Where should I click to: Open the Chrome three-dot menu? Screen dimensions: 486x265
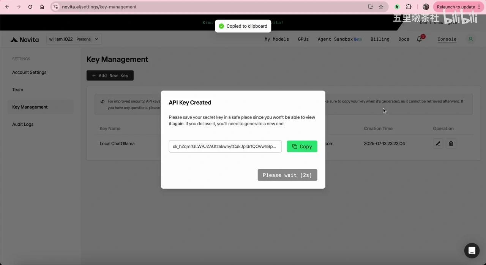click(479, 7)
